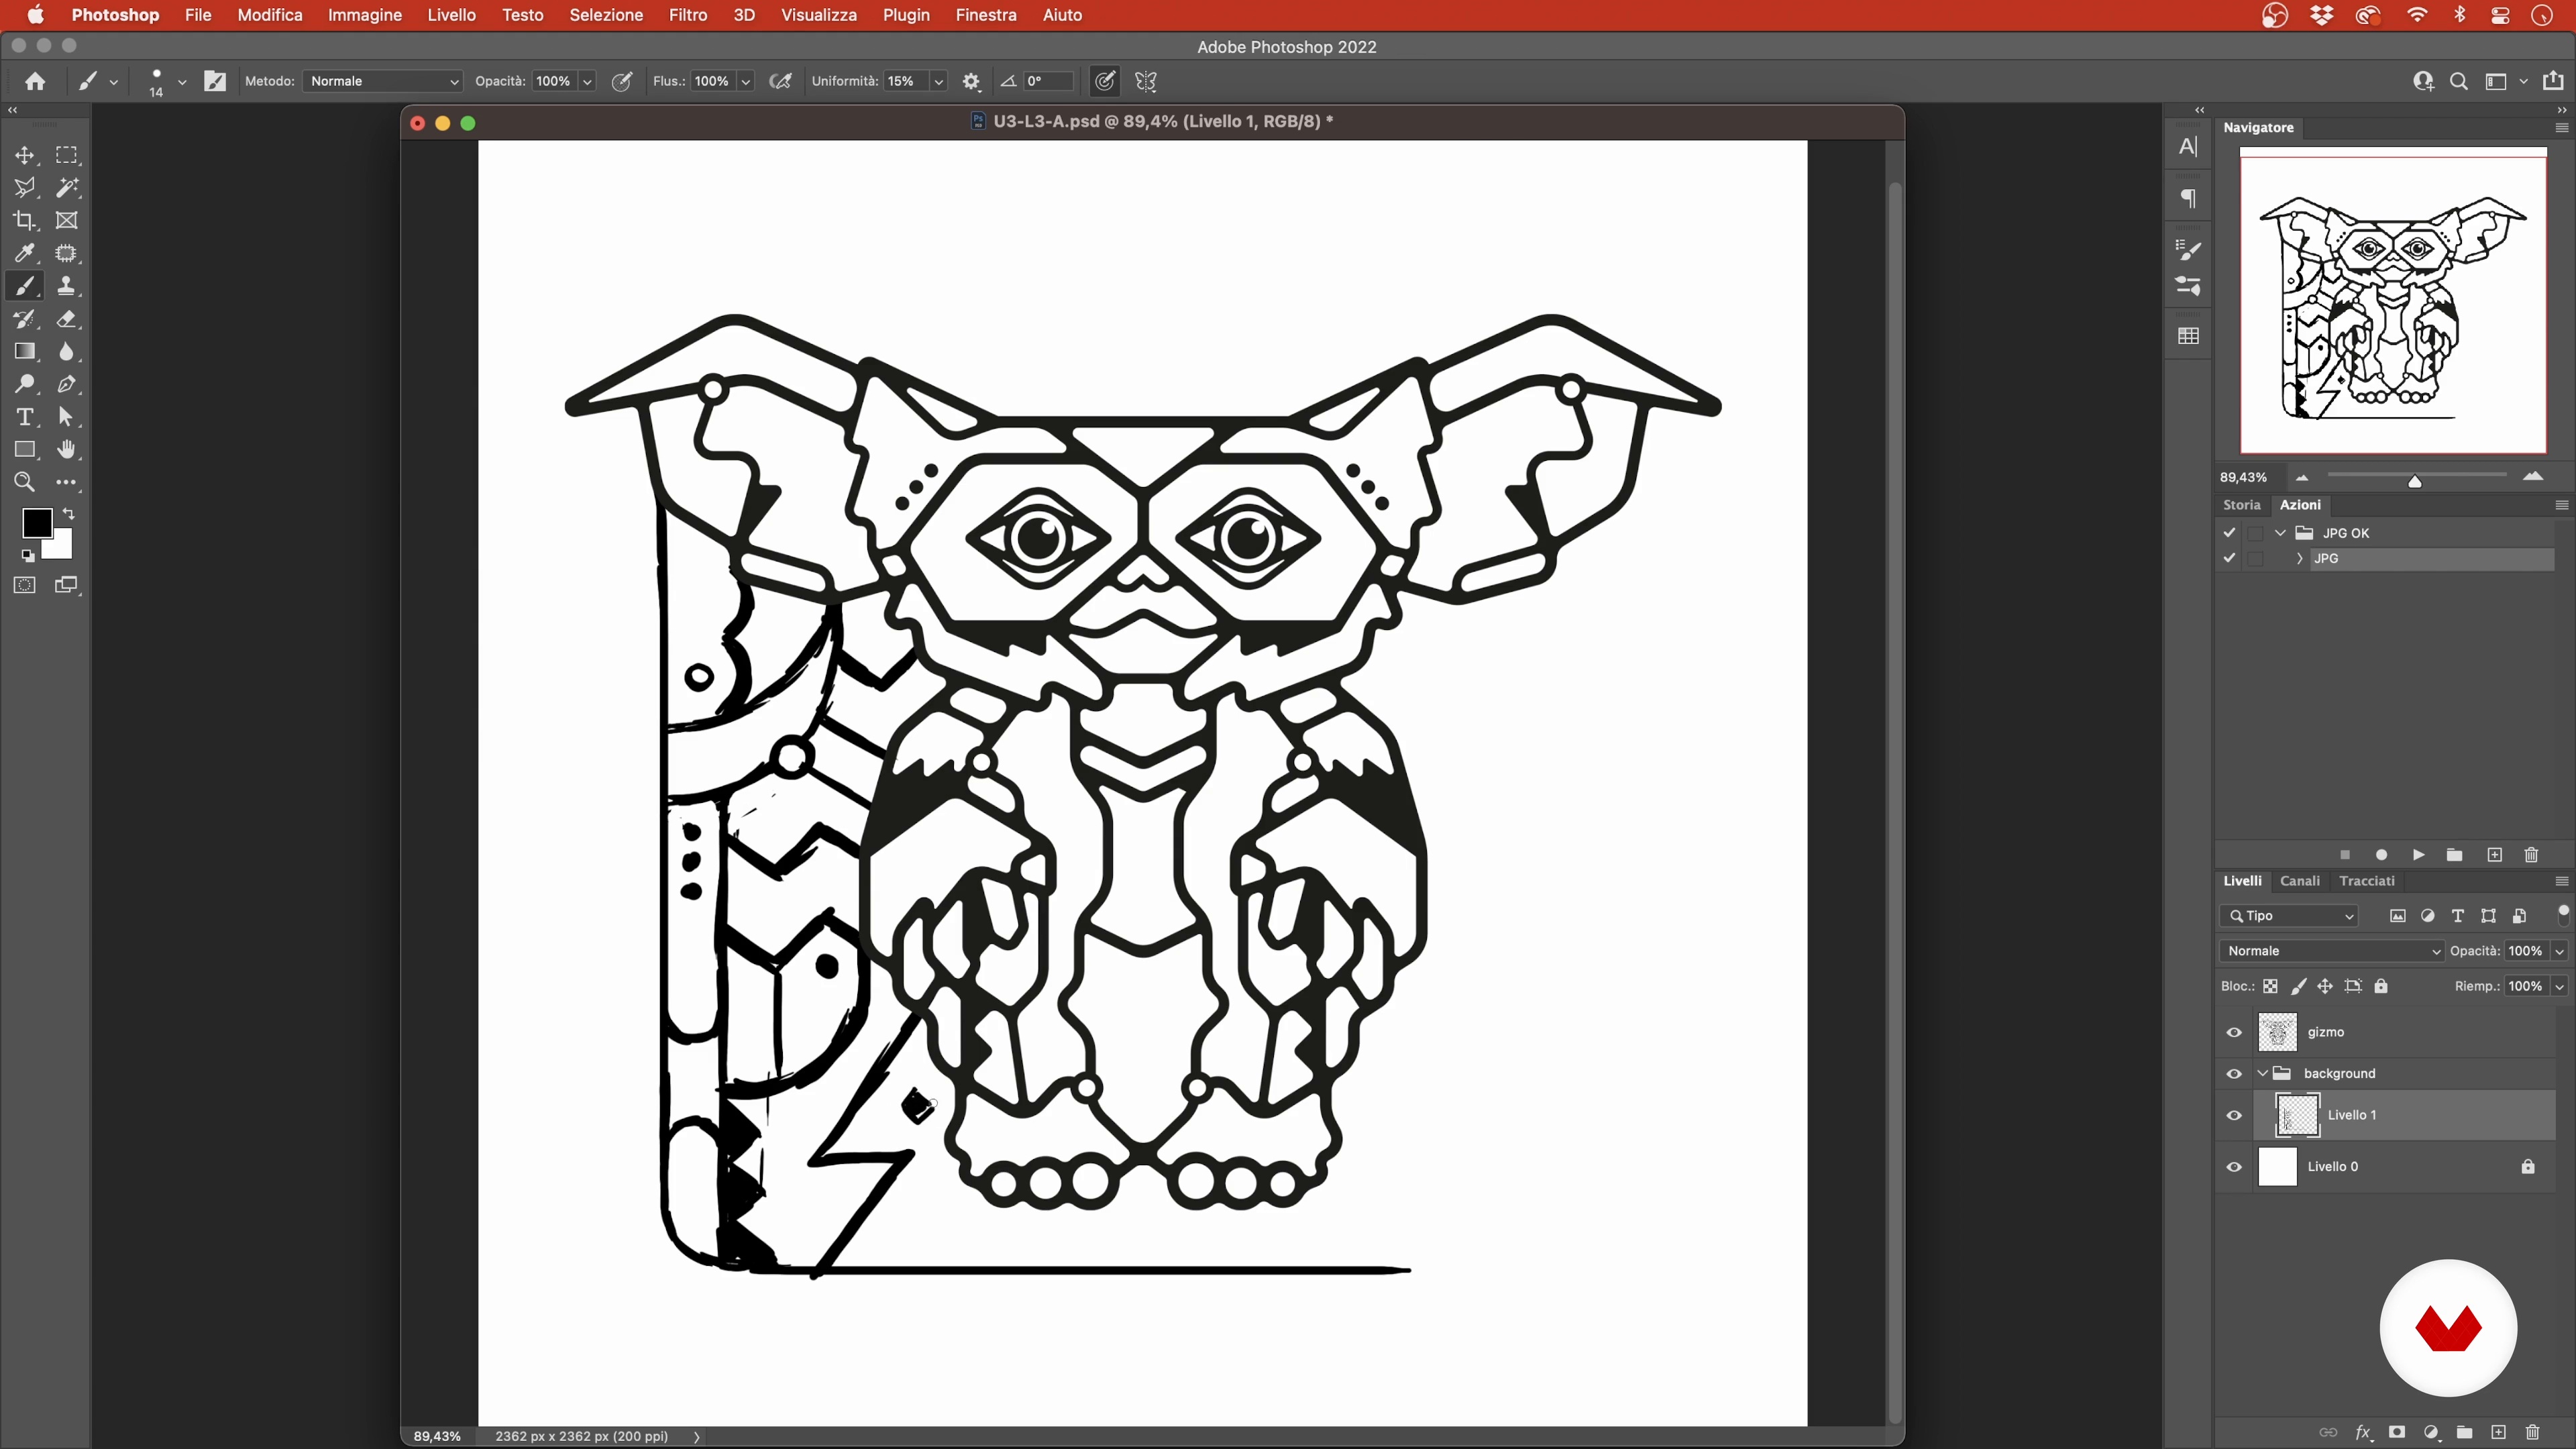Image resolution: width=2576 pixels, height=1449 pixels.
Task: Open the Livello menu
Action: pos(452,15)
